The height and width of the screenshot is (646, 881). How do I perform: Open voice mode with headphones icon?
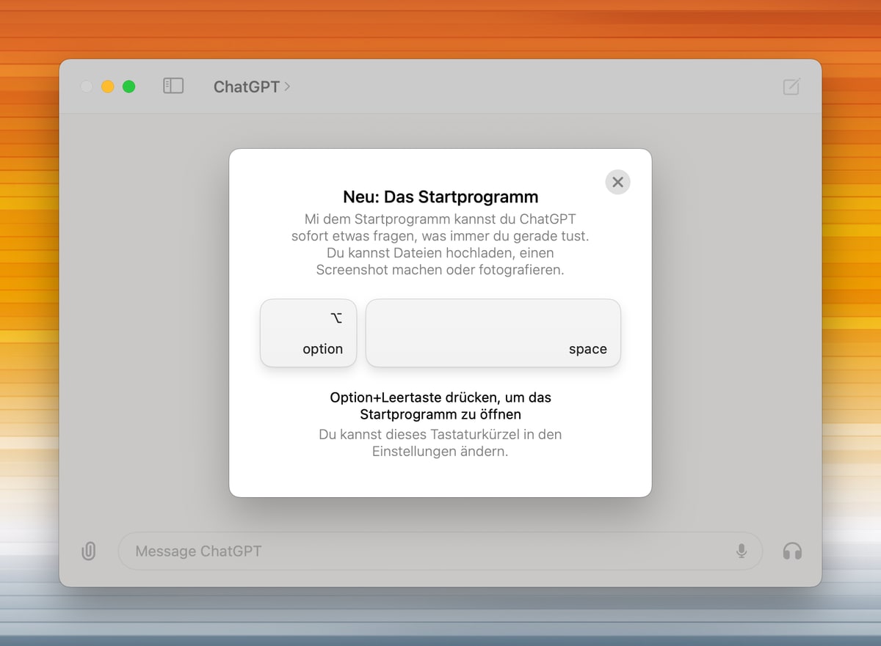tap(792, 551)
